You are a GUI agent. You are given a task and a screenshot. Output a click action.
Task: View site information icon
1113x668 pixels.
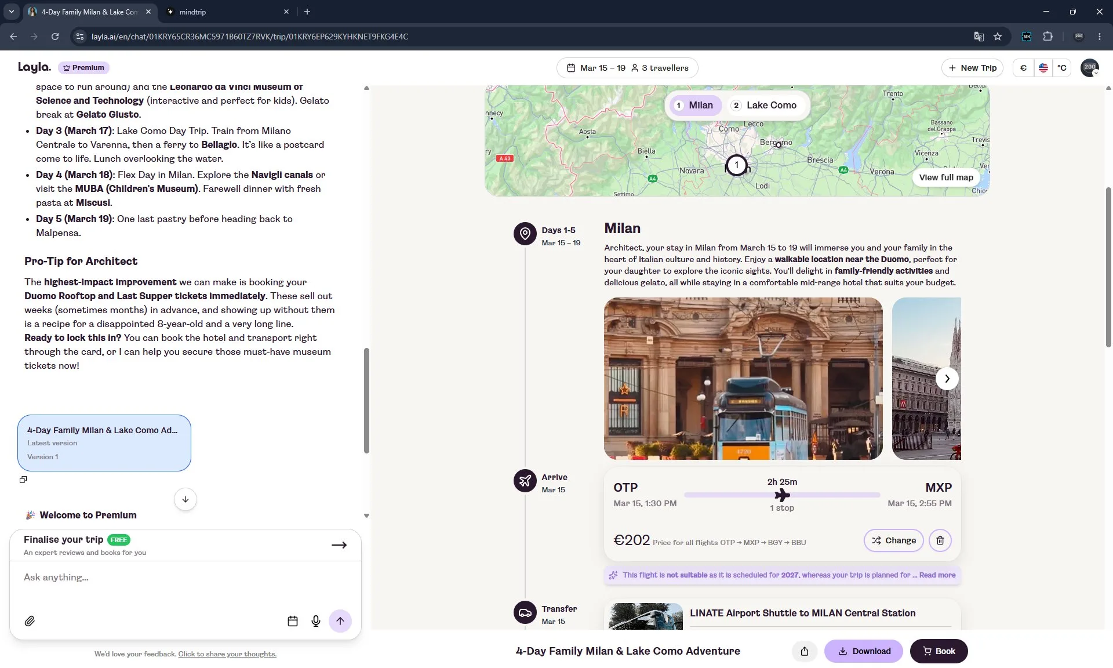point(80,37)
